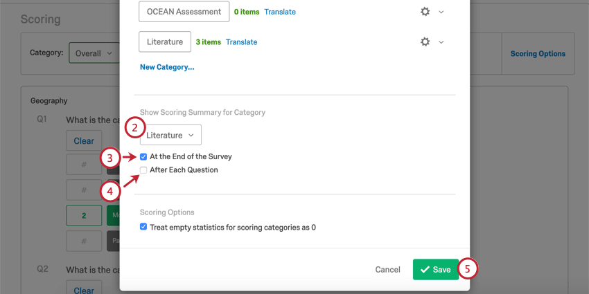589x294 pixels.
Task: Toggle Treat empty statistics as 0 checkbox
Action: tap(143, 227)
